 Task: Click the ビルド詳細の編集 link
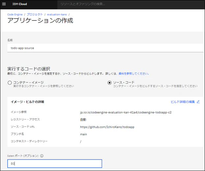[183, 102]
